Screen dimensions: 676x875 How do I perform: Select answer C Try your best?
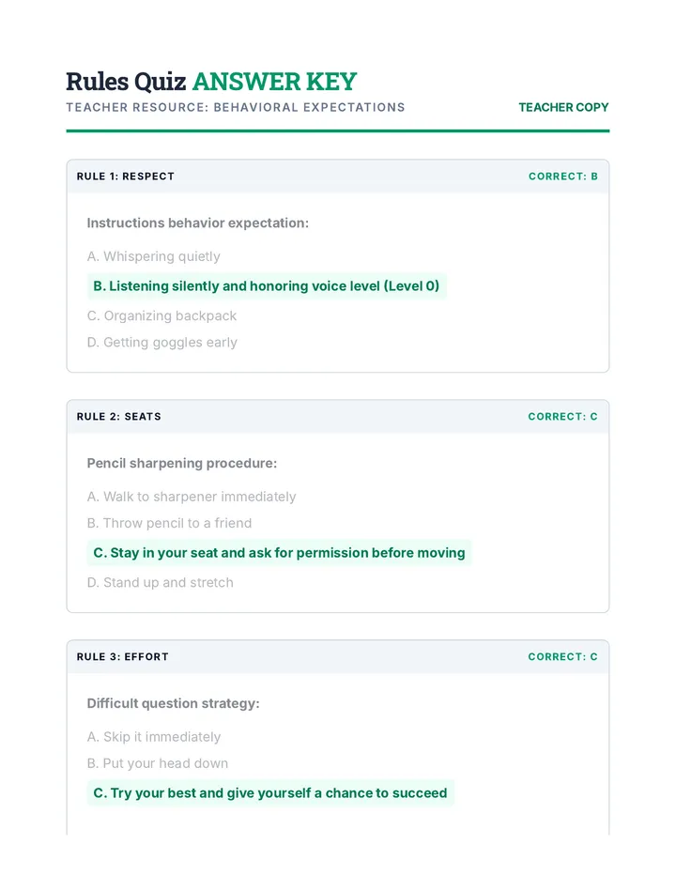270,793
